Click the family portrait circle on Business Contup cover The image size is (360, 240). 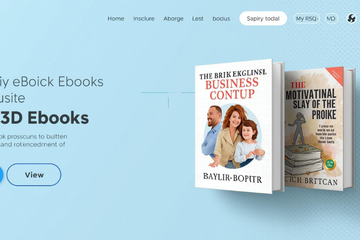[x=233, y=136]
